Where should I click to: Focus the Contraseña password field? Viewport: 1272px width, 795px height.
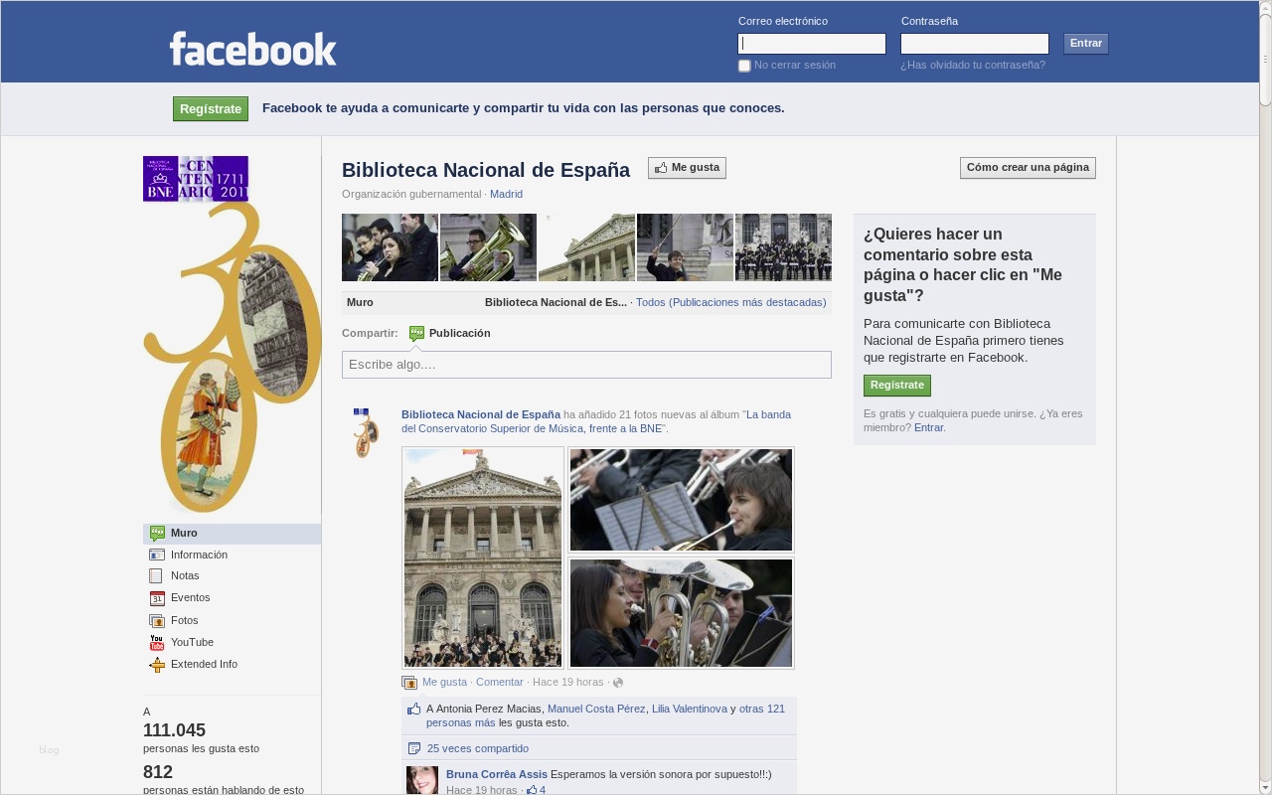tap(975, 44)
